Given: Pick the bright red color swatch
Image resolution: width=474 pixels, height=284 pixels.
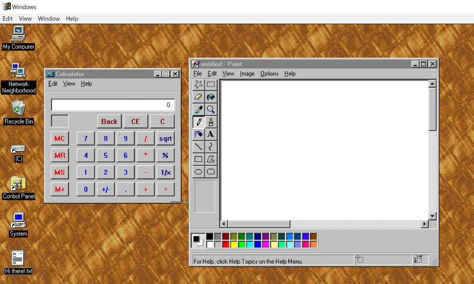Looking at the screenshot, I should click(226, 244).
